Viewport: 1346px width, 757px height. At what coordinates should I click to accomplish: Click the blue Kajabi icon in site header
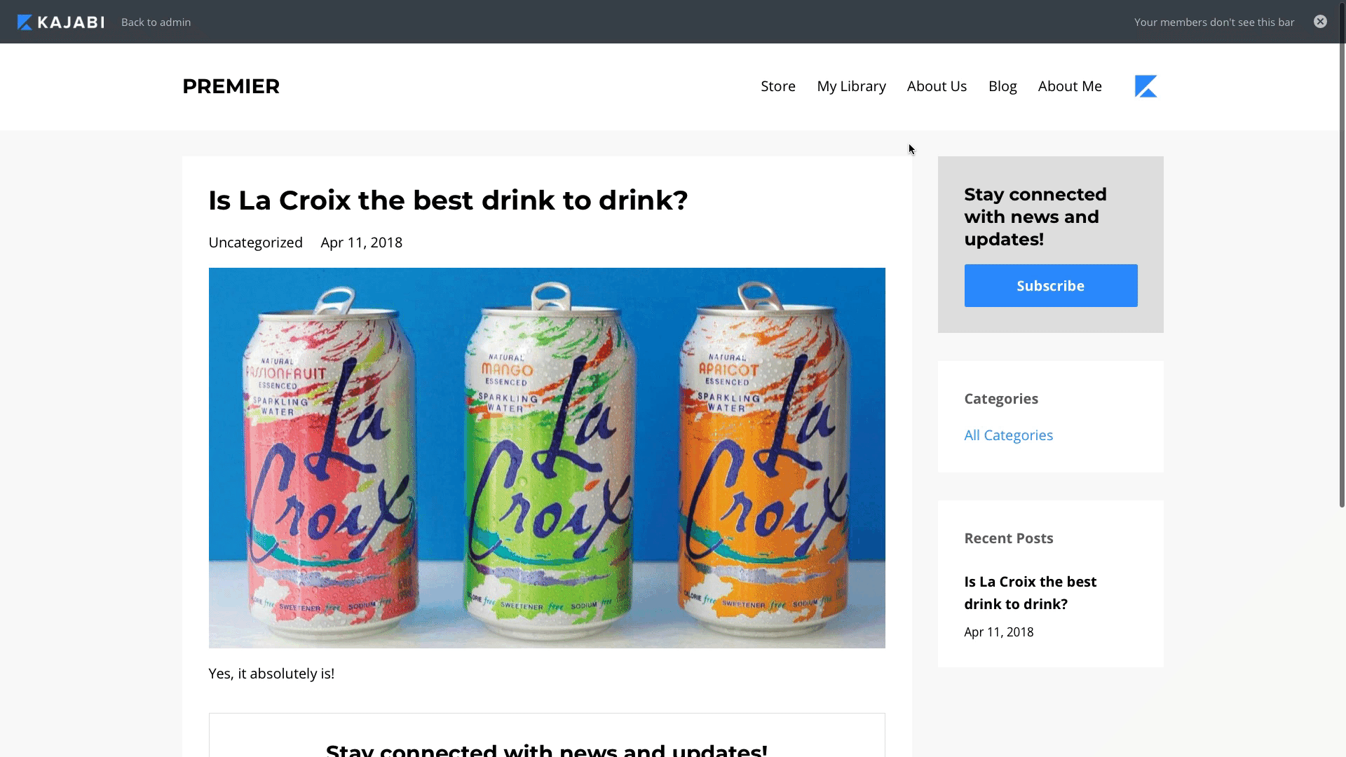(x=1146, y=86)
